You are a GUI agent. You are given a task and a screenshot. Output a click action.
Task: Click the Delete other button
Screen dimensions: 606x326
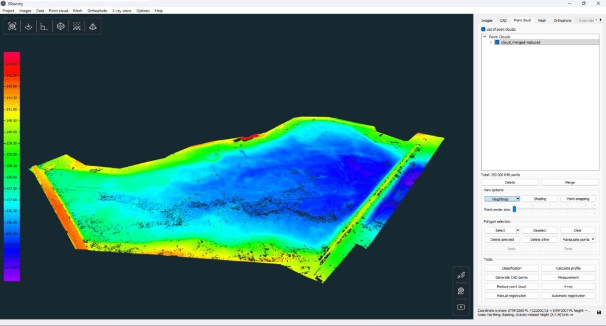[540, 240]
